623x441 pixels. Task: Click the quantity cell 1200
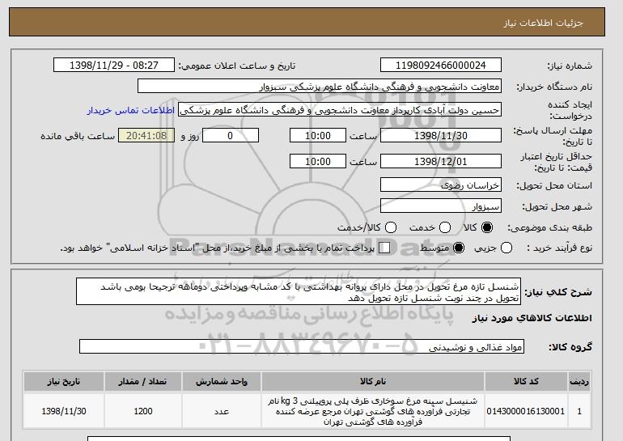pos(142,411)
